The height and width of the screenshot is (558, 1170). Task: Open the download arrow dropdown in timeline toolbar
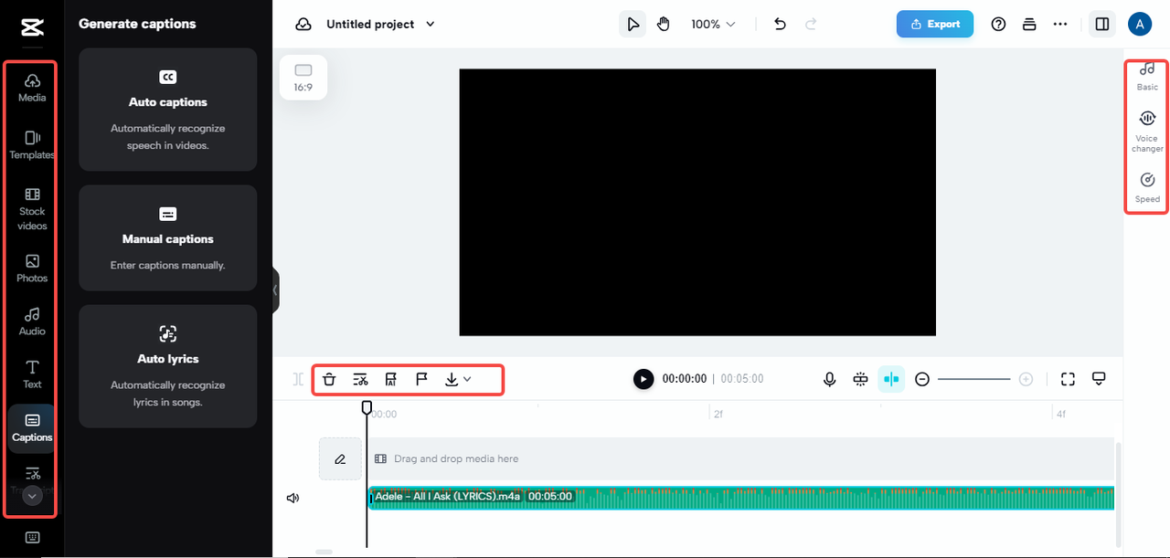tap(458, 379)
